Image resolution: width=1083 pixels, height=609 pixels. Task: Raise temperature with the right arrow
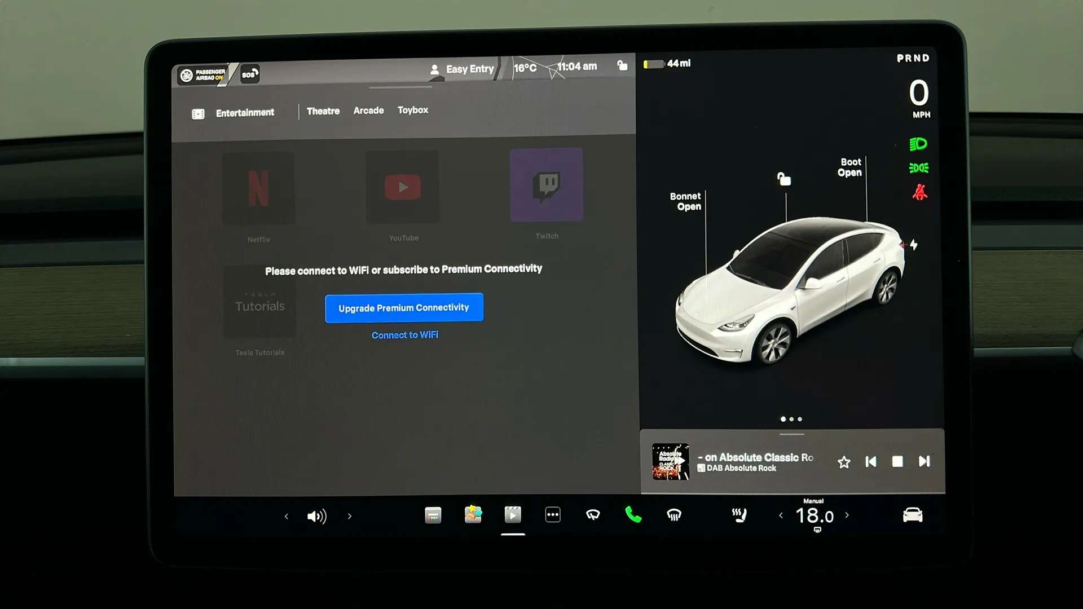coord(847,515)
